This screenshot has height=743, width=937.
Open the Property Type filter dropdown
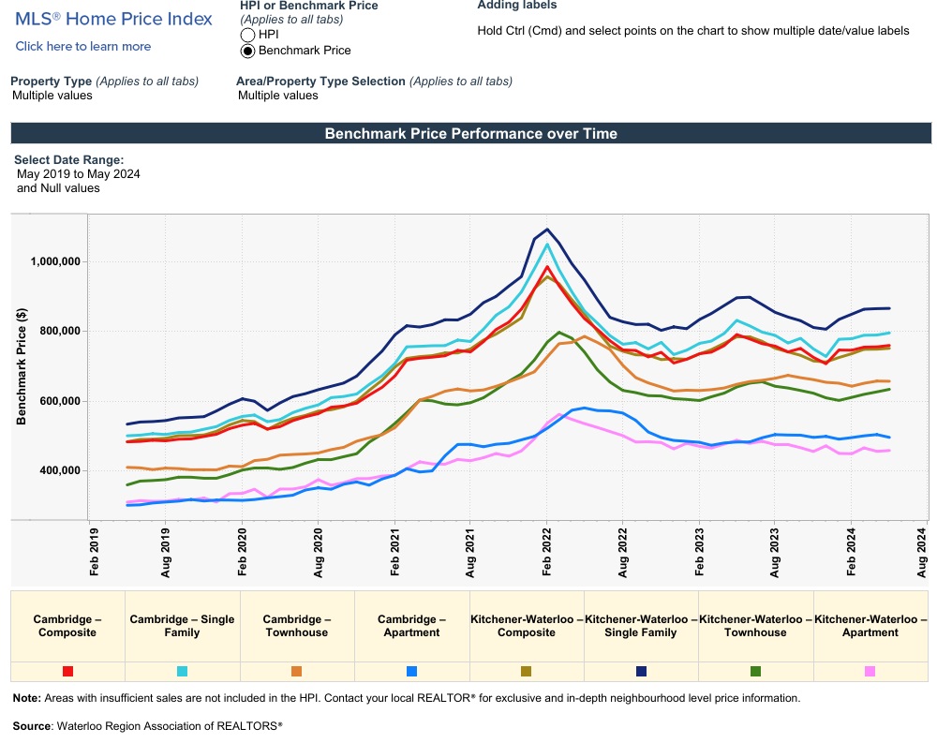point(52,96)
